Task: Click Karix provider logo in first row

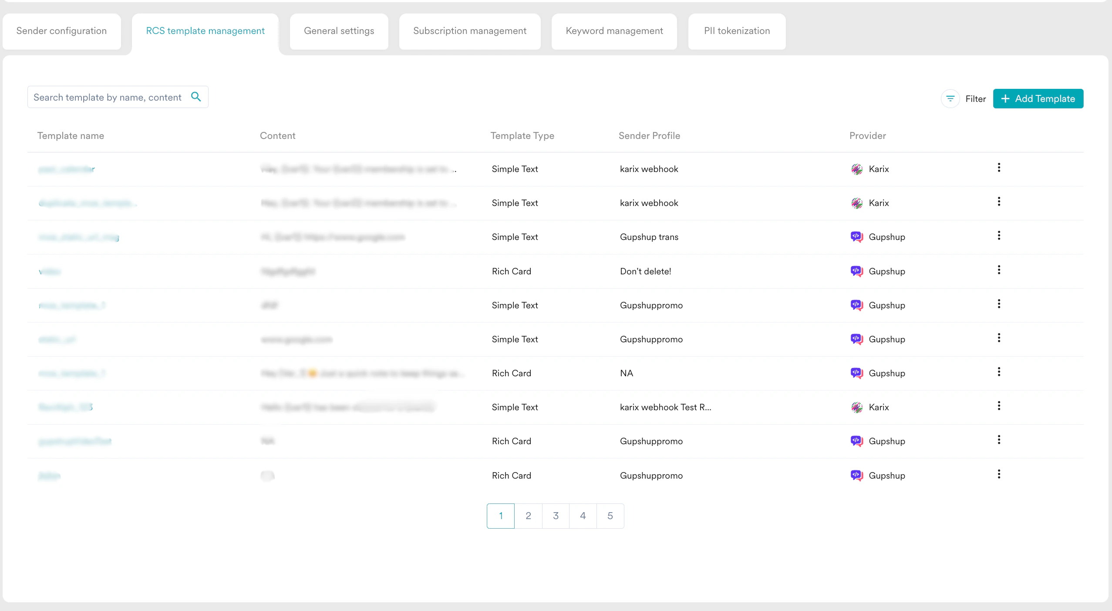Action: point(856,169)
